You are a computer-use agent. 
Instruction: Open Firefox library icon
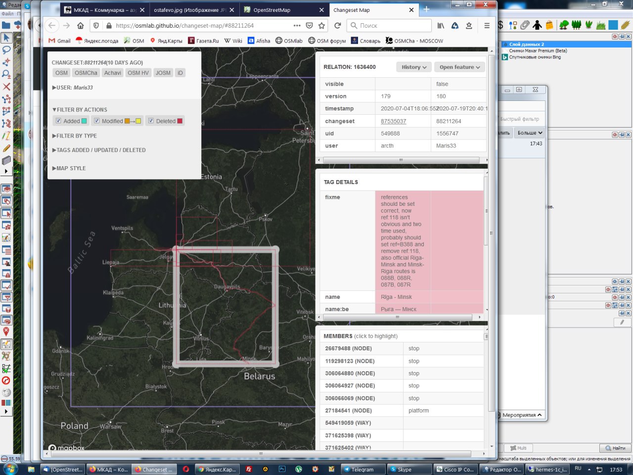point(441,26)
